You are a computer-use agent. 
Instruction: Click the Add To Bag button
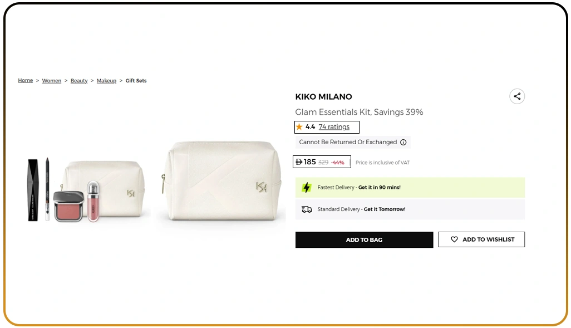[x=364, y=239]
